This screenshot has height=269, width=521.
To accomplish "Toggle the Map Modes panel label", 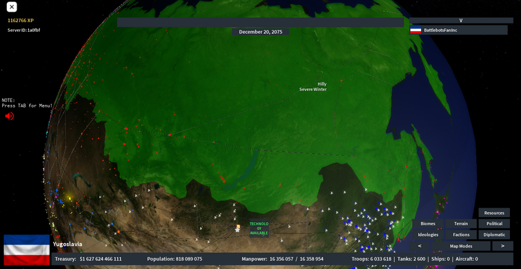I will pos(461,246).
